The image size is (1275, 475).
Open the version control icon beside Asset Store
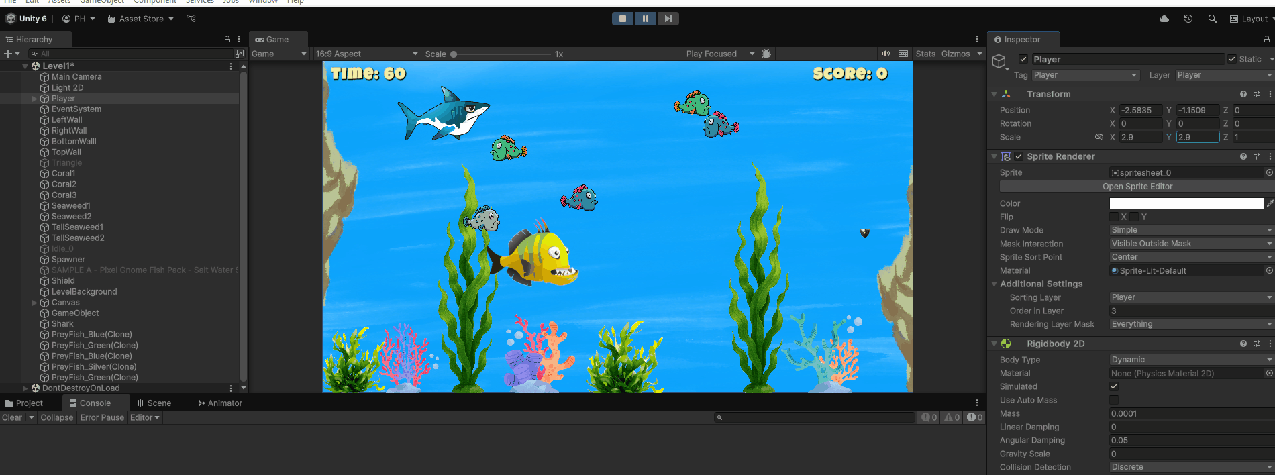(x=191, y=19)
